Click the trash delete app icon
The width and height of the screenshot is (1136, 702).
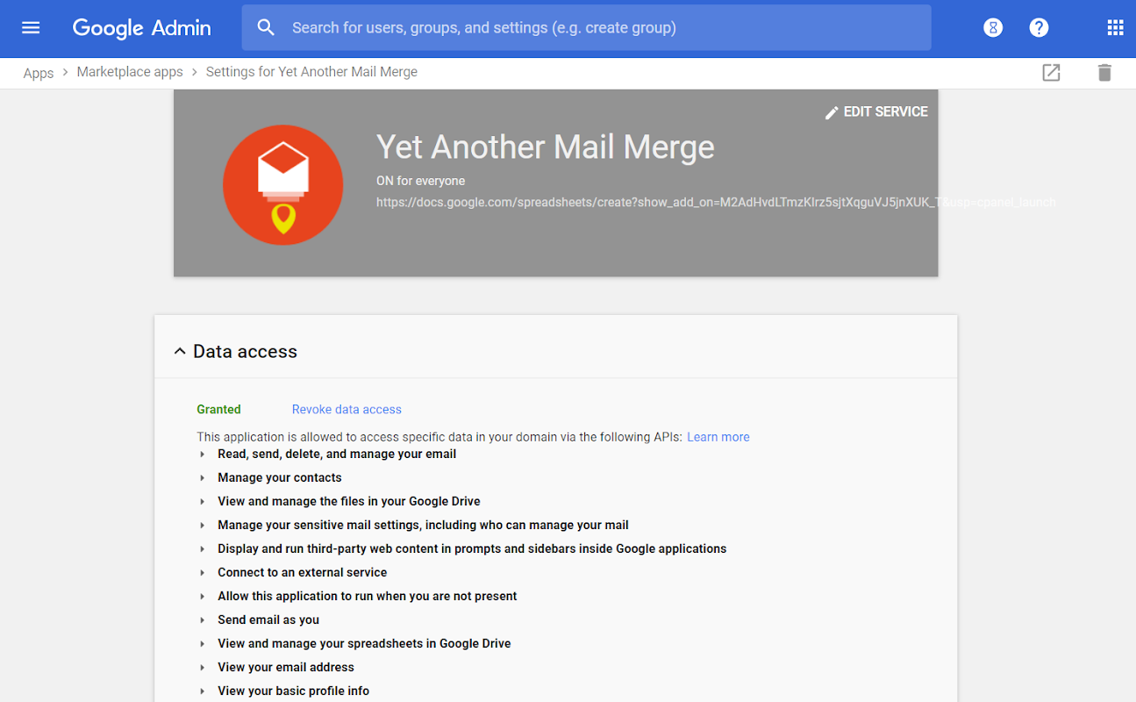[1104, 73]
